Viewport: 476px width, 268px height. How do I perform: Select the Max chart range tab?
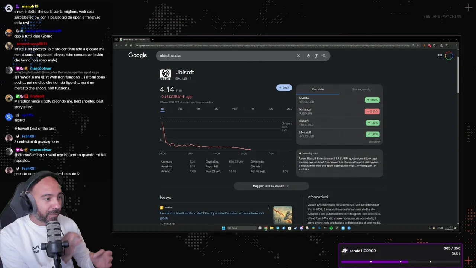pos(289,109)
